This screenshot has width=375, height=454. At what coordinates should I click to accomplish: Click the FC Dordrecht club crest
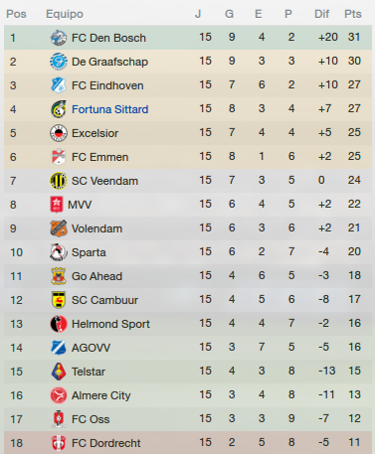(59, 443)
